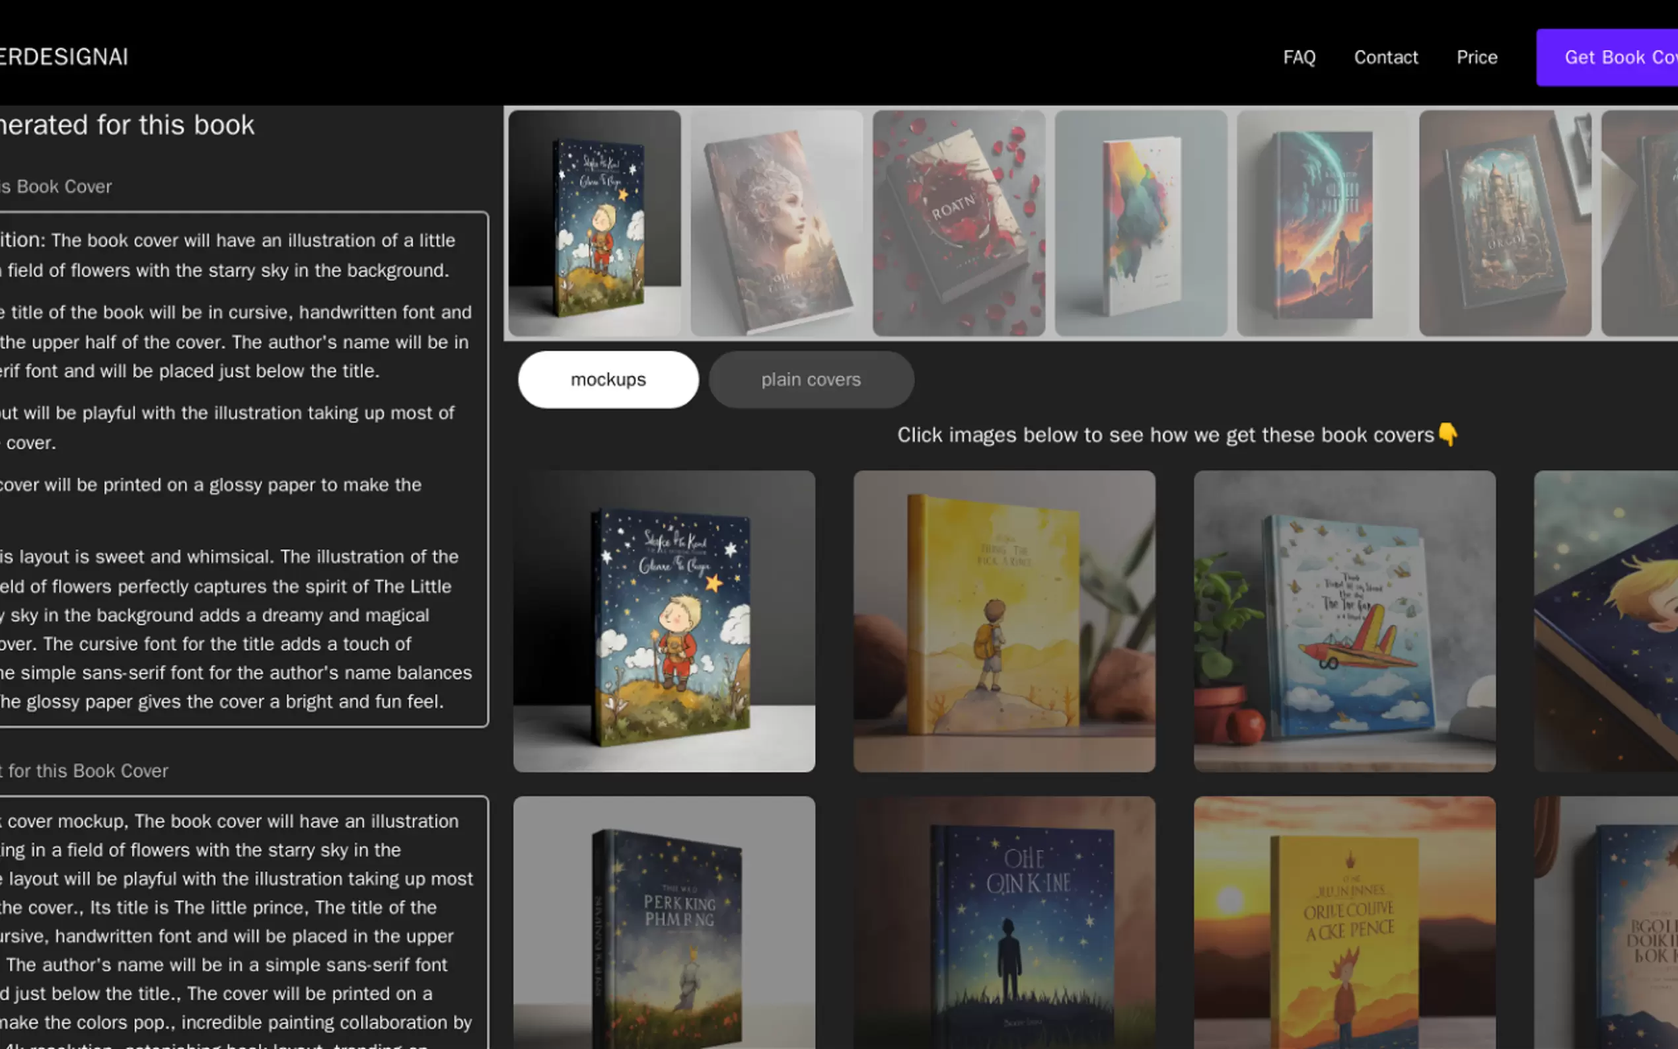Select the planet horizon silhouette cover thumbnail

point(1323,223)
